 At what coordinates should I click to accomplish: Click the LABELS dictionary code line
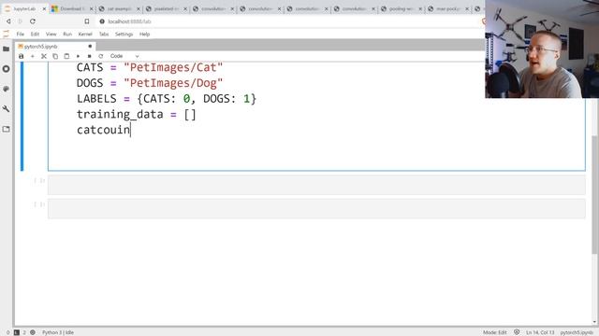(x=167, y=99)
